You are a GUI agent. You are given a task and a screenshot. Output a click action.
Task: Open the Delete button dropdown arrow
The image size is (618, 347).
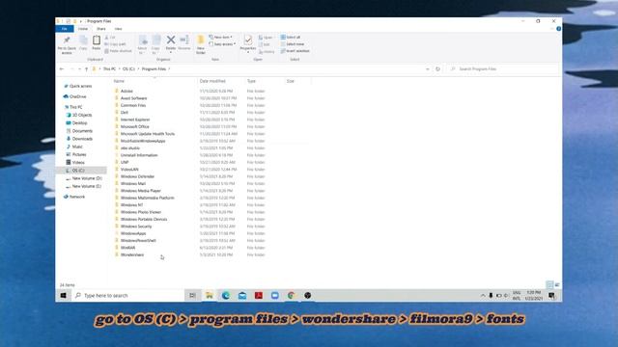coord(171,52)
